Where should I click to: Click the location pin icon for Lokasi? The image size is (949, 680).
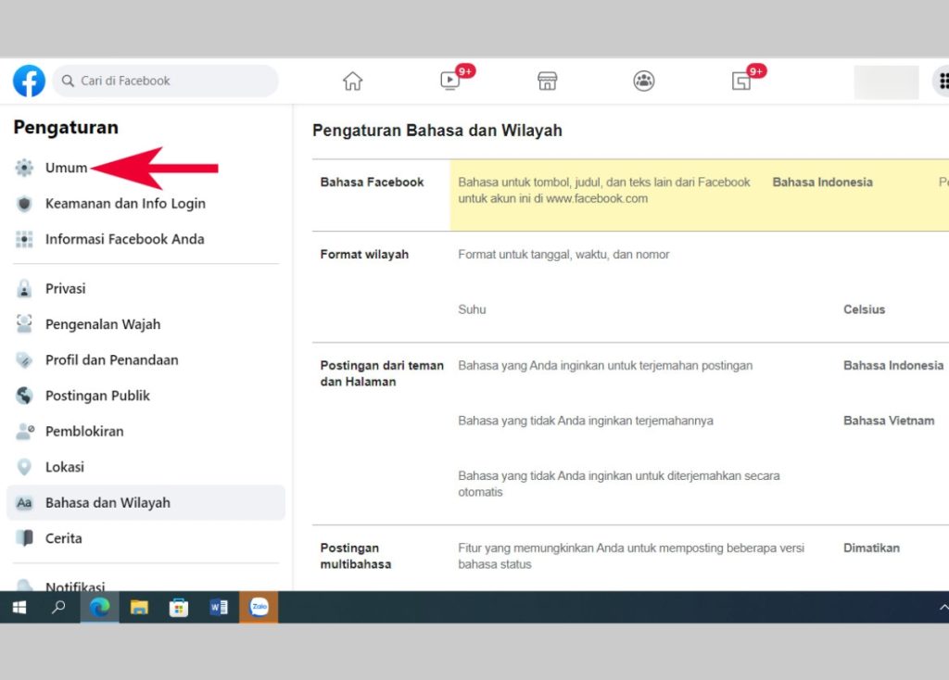[x=24, y=467]
